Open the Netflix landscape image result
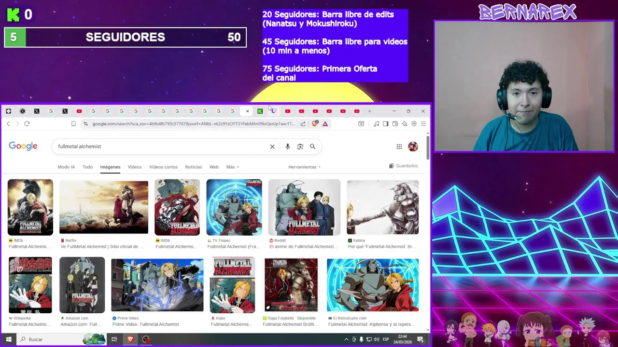This screenshot has height=347, width=618. coord(104,207)
